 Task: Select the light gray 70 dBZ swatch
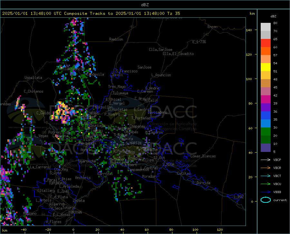[x=266, y=27]
